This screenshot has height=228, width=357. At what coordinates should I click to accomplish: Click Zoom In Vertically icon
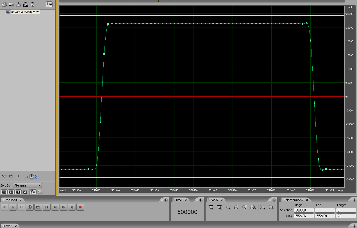click(x=263, y=207)
